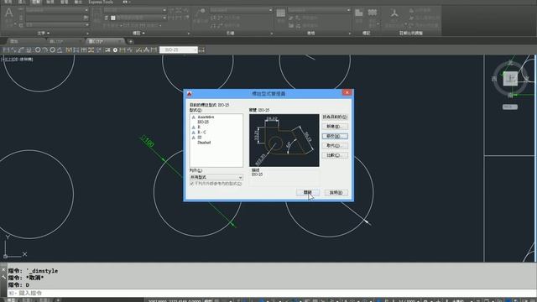Add a new drawing tab with plus button
537x302 pixels.
131,41
